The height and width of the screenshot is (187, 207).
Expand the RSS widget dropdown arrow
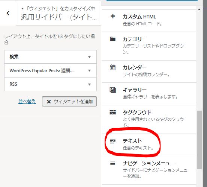89,84
